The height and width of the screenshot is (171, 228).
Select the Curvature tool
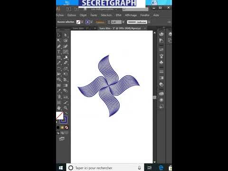click(66, 47)
